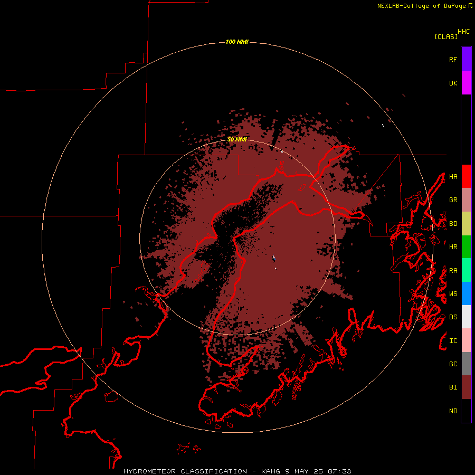Click the NEXLAB-College of DuPage credit text
The width and height of the screenshot is (475, 475).
tap(421, 6)
